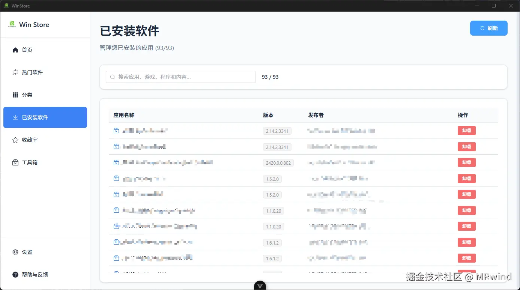
Task: Click the 刷新 refresh button
Action: [488, 28]
